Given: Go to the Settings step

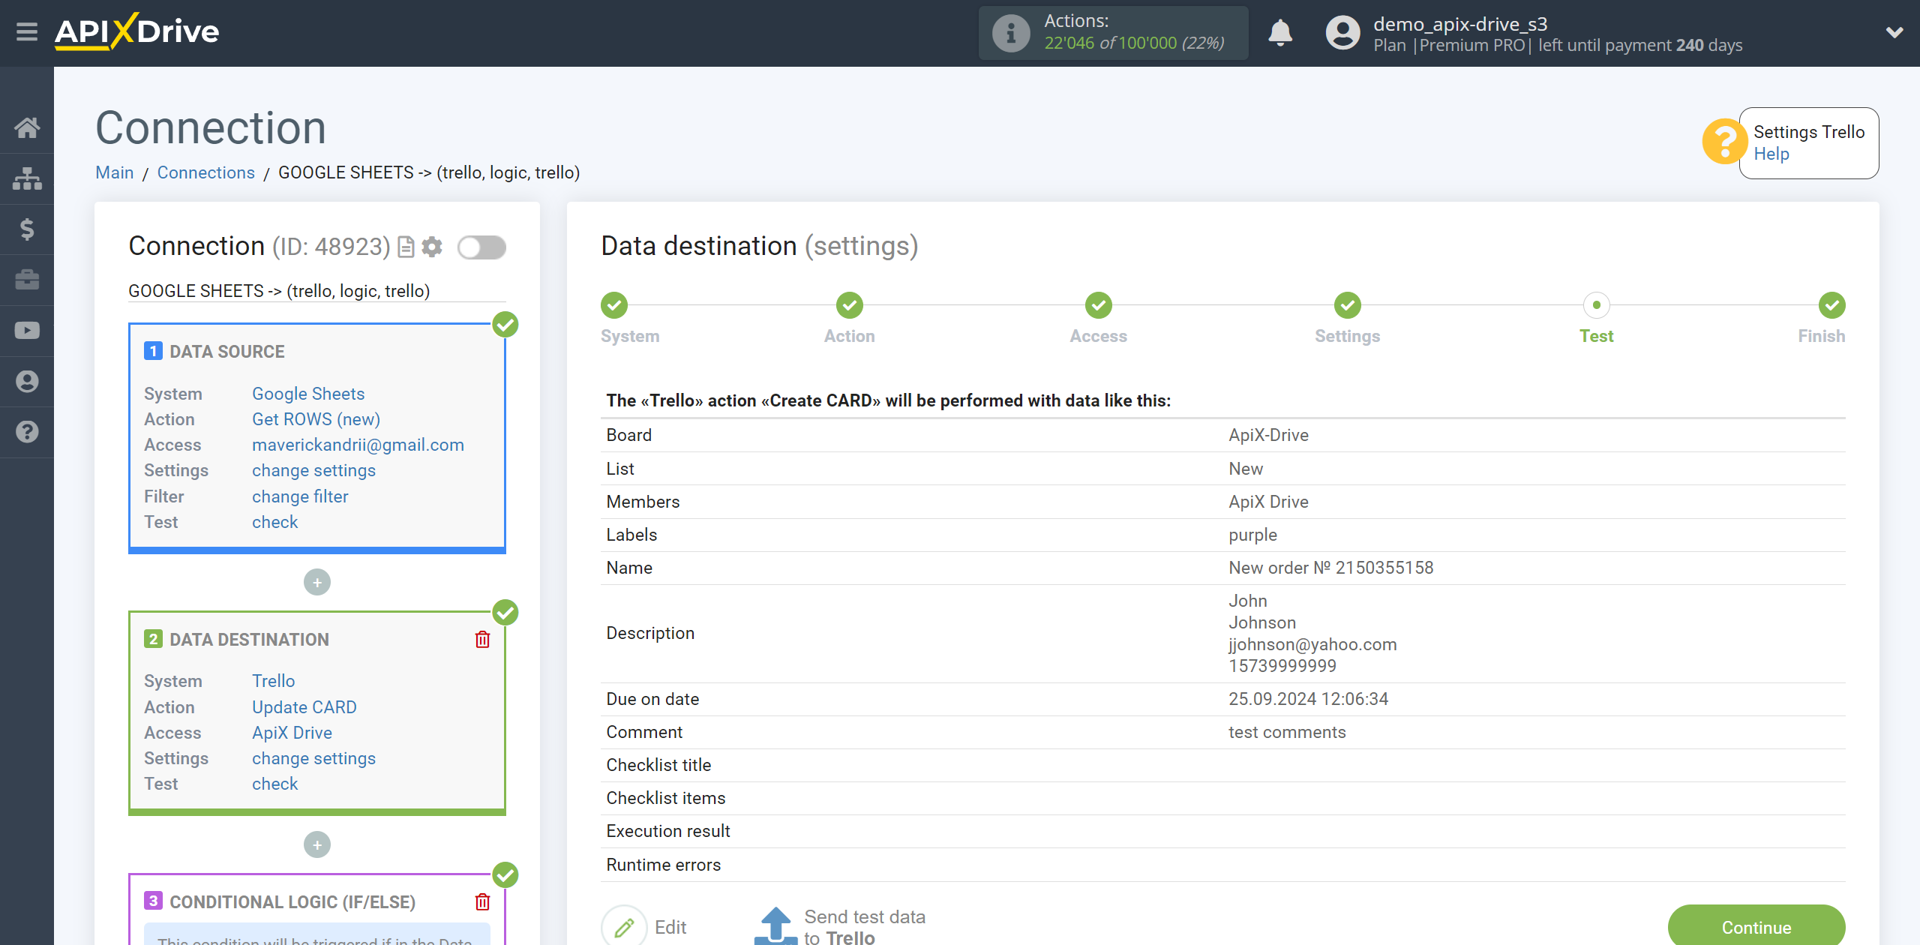Looking at the screenshot, I should coord(1348,305).
